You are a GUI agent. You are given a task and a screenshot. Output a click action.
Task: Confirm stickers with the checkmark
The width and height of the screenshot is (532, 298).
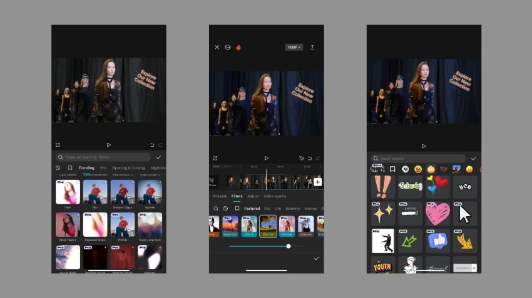(x=474, y=159)
